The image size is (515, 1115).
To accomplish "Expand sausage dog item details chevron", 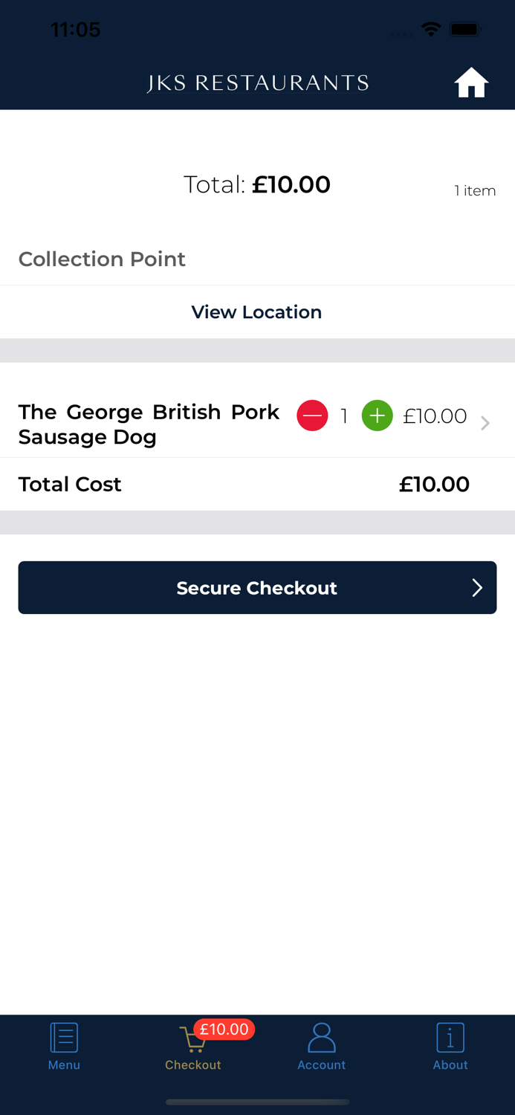I will pyautogui.click(x=485, y=423).
